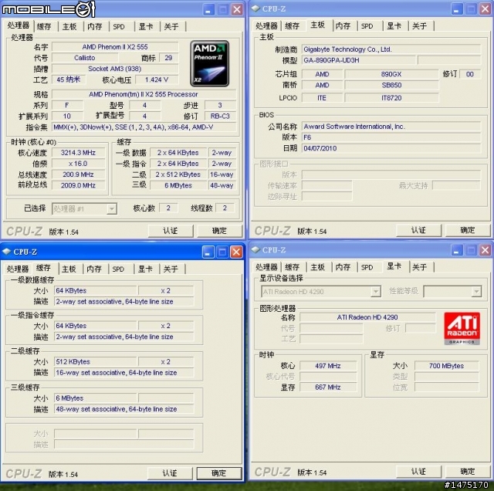Select 关于 tab in graphics window
The height and width of the screenshot is (491, 494).
click(x=420, y=267)
